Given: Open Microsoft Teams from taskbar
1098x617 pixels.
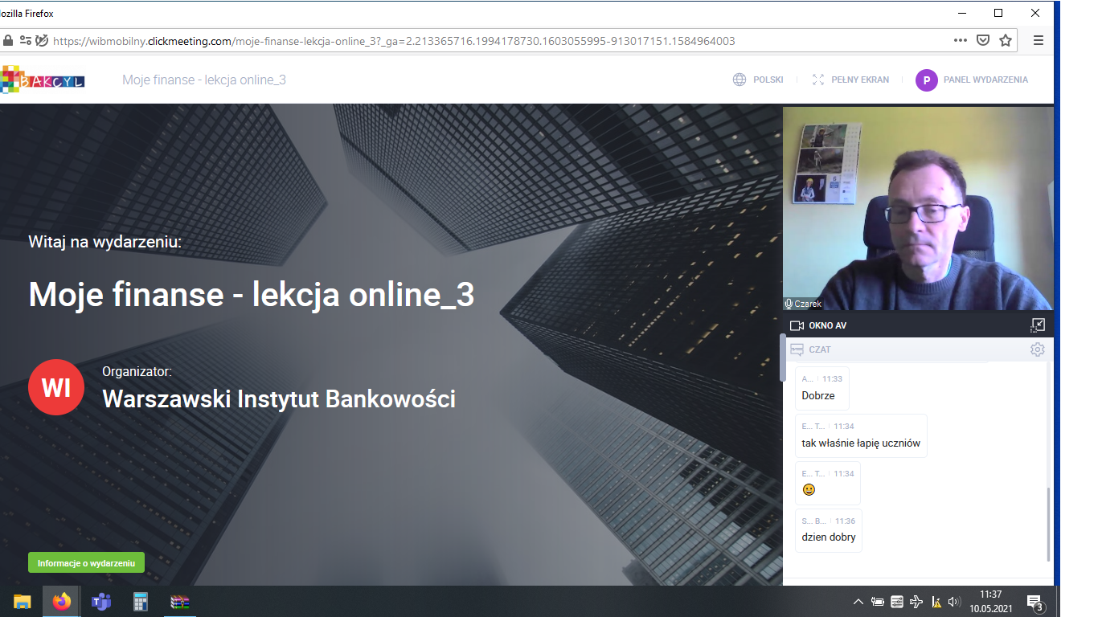Looking at the screenshot, I should [100, 601].
